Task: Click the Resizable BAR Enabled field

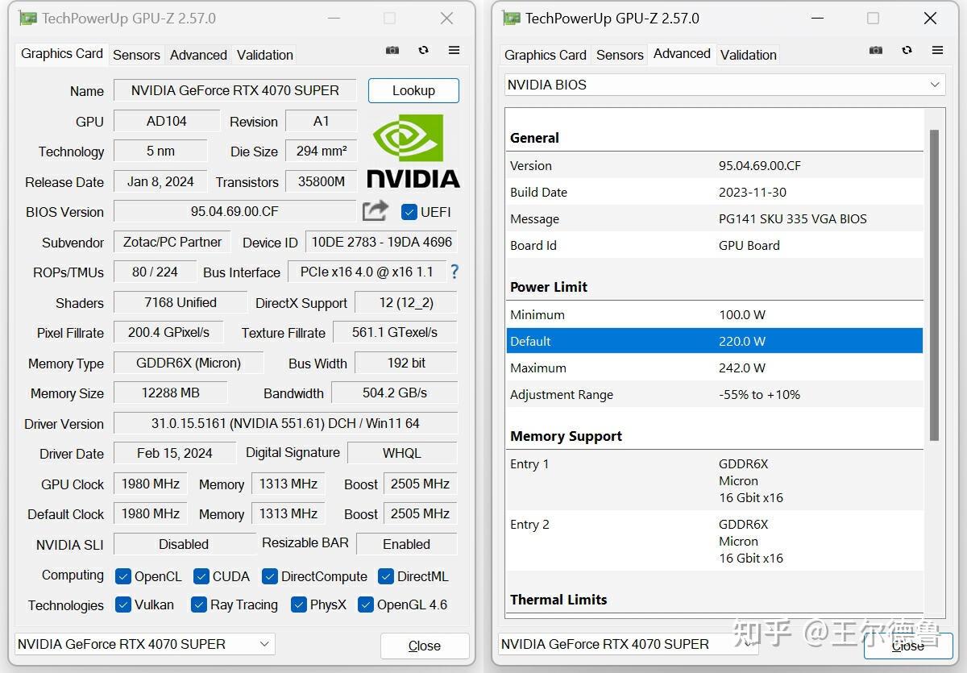Action: coord(407,544)
